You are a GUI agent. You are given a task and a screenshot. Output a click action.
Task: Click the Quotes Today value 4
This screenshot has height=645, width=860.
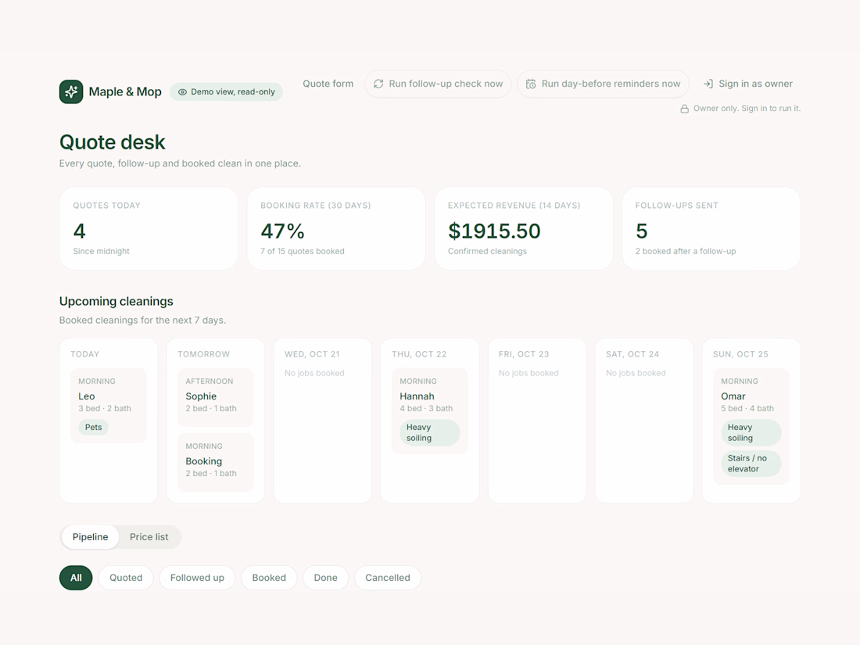80,231
